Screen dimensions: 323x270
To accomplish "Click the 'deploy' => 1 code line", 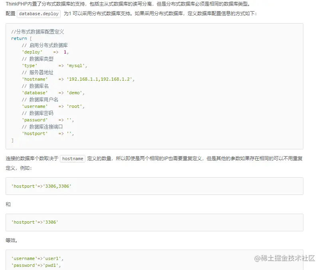I will [46, 52].
